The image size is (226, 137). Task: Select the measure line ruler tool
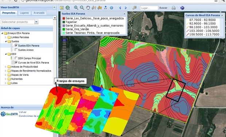[94, 8]
